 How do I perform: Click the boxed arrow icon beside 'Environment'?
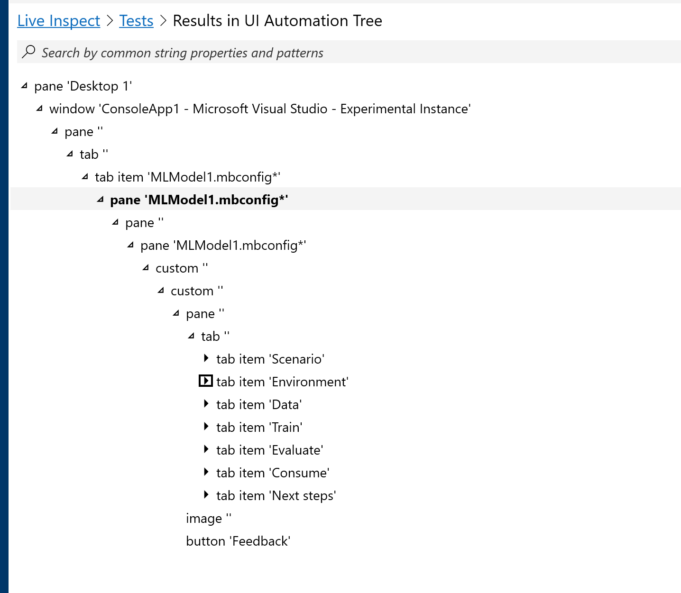click(x=205, y=381)
